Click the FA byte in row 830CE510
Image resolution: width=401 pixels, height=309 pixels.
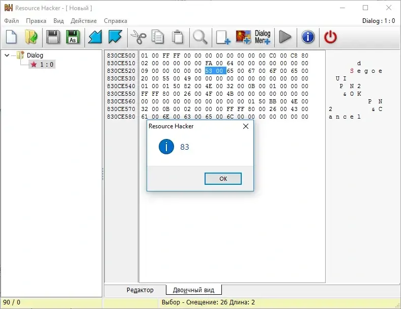coord(209,63)
